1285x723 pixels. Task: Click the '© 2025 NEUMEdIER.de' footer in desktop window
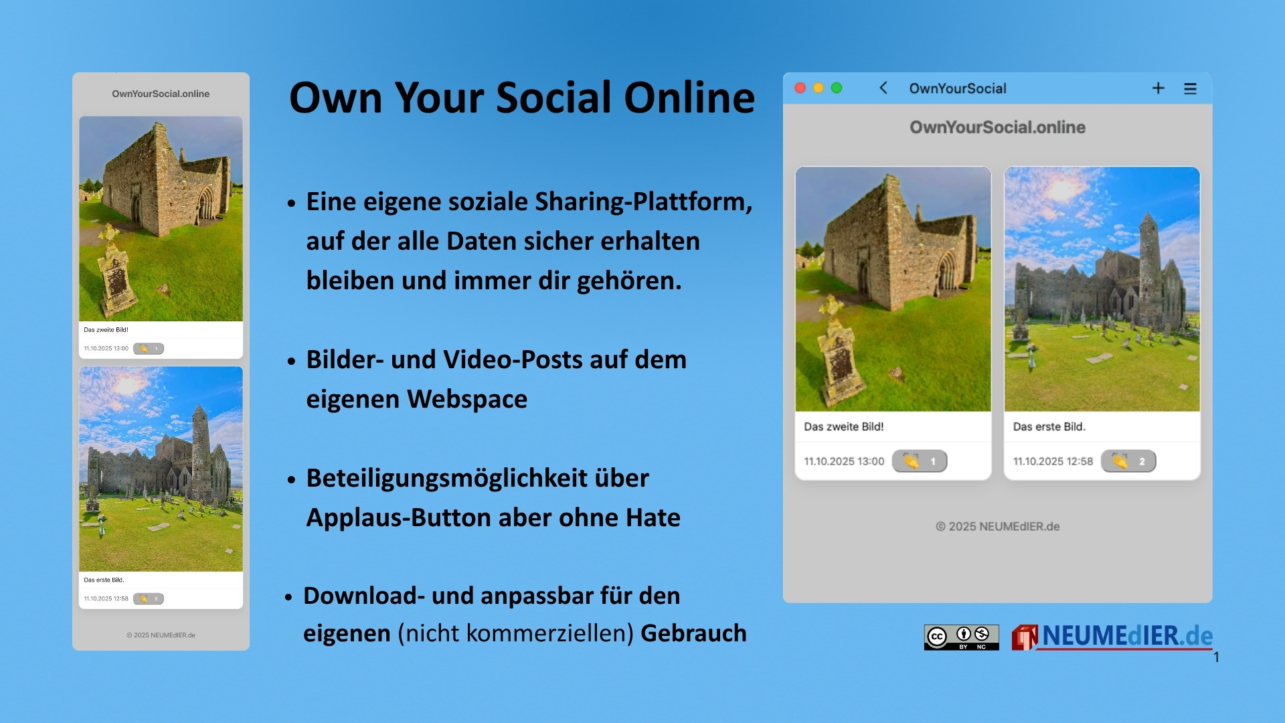997,527
